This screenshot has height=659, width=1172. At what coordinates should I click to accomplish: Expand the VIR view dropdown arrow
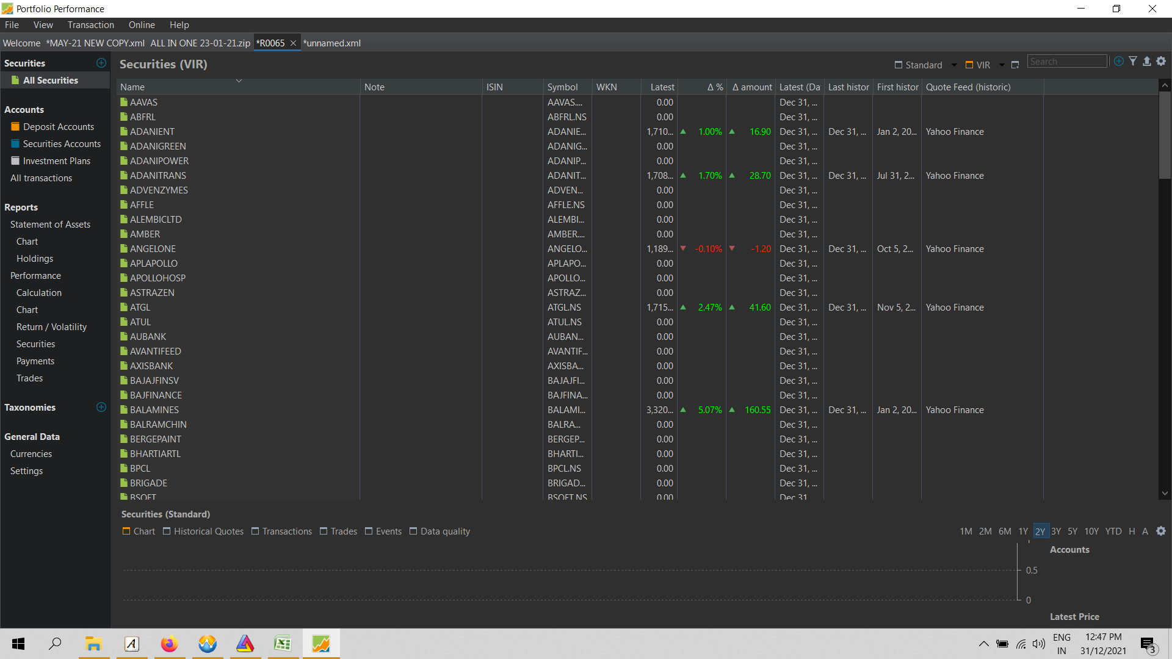pos(1002,65)
